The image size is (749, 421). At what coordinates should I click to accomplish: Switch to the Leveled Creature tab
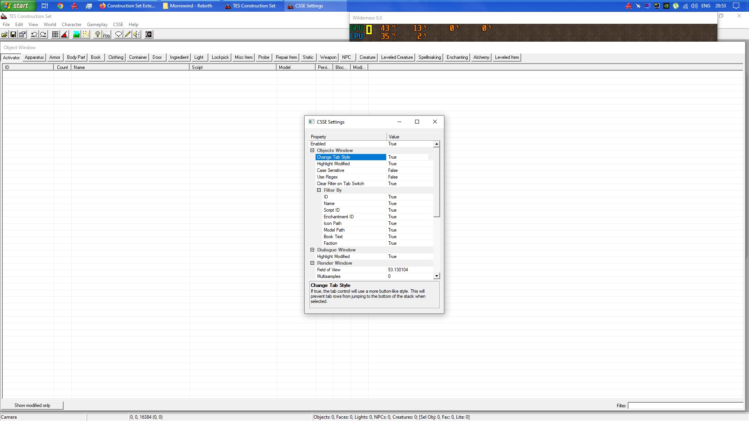tap(396, 57)
